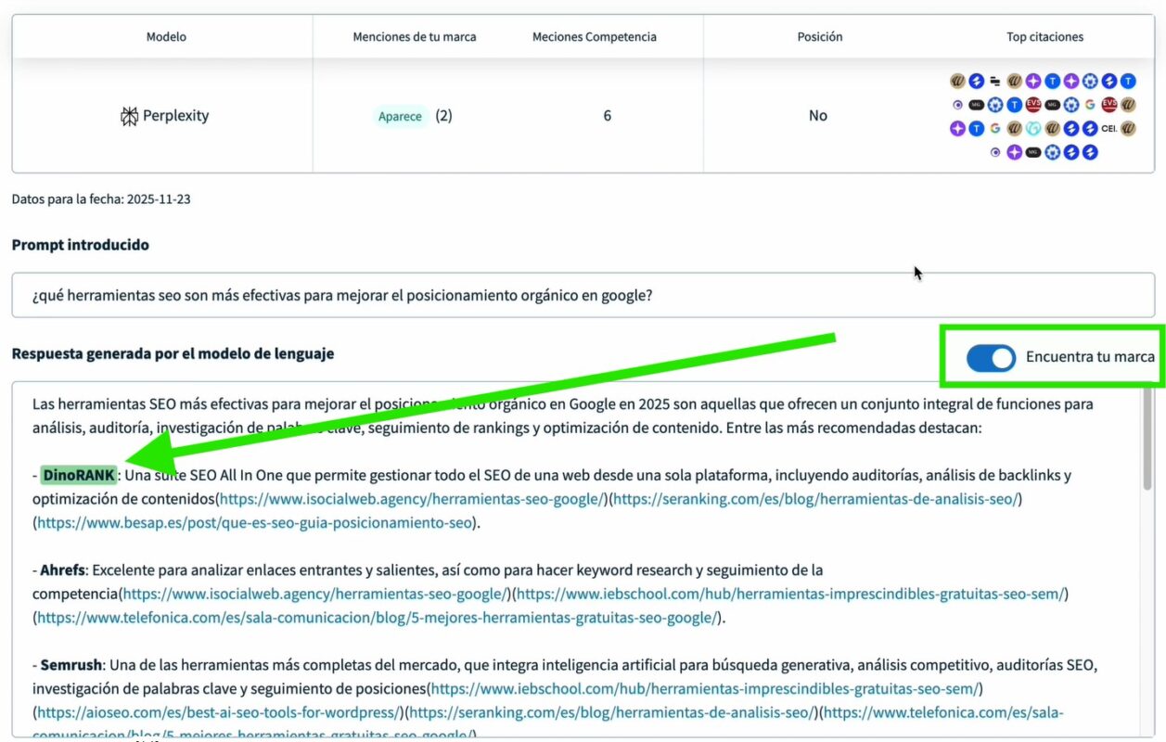Click the prompt input field

pyautogui.click(x=583, y=296)
